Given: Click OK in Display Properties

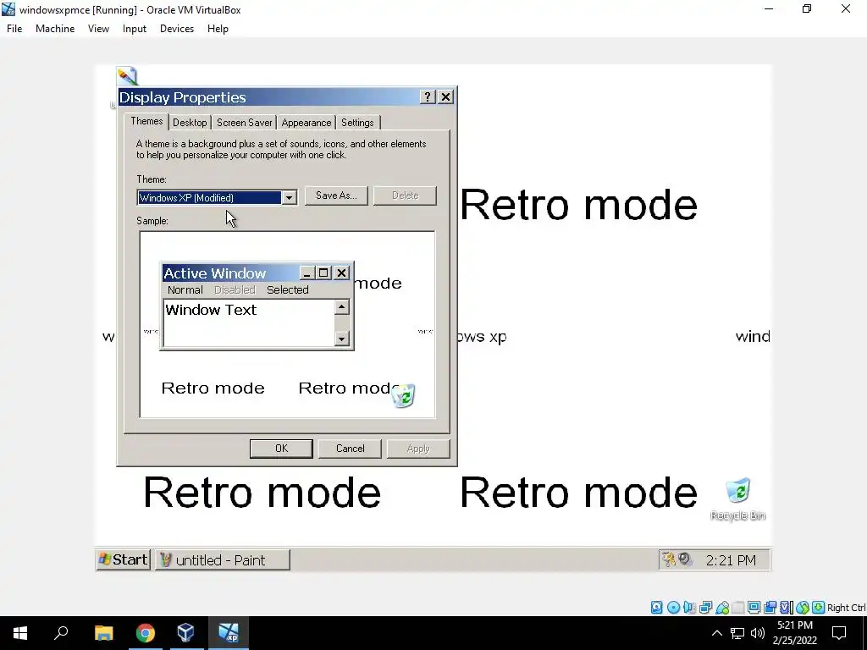Looking at the screenshot, I should 281,449.
